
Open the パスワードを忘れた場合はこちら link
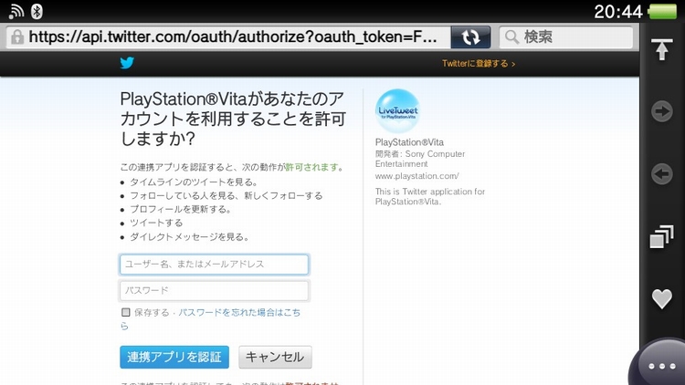[239, 313]
